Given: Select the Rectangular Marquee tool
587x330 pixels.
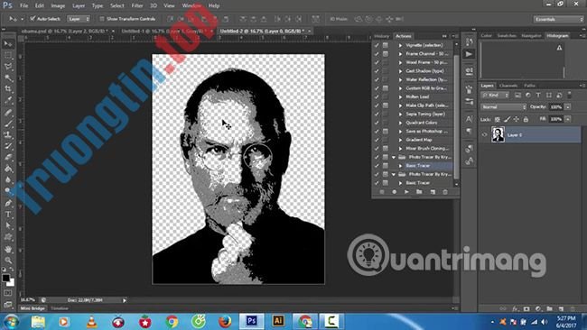Looking at the screenshot, I should click(8, 55).
